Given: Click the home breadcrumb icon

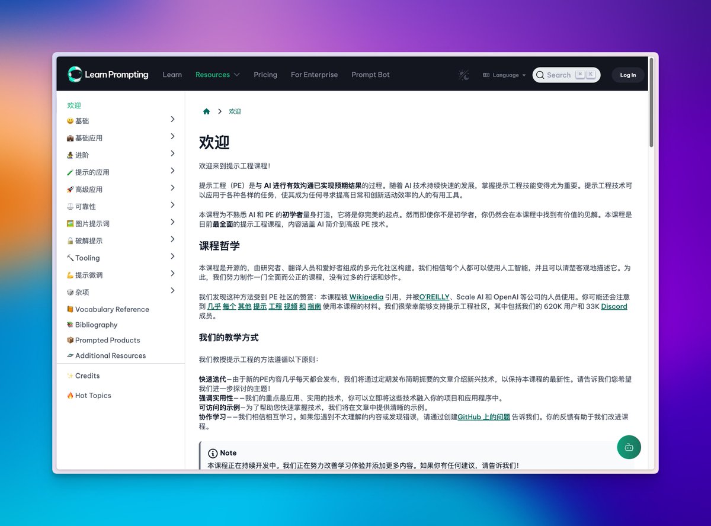Looking at the screenshot, I should [206, 111].
